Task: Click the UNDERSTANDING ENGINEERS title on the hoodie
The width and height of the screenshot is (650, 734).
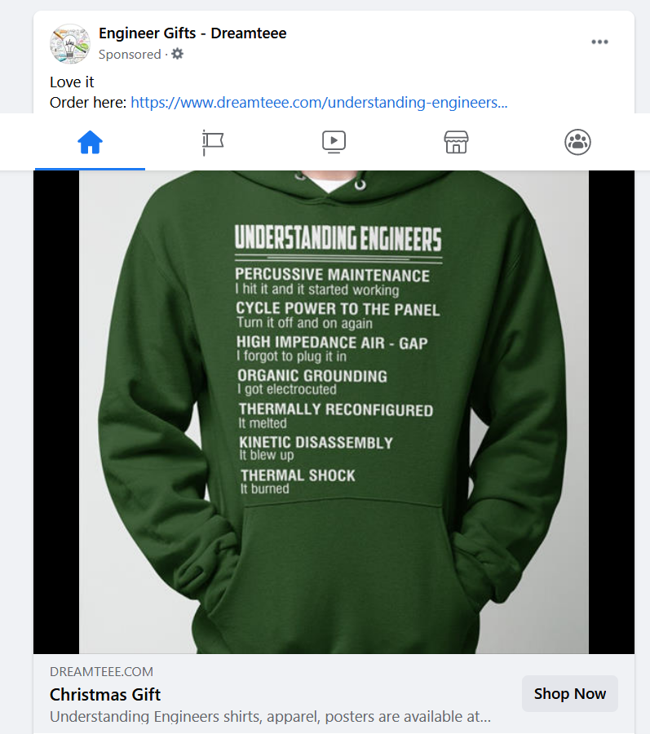Action: [338, 239]
